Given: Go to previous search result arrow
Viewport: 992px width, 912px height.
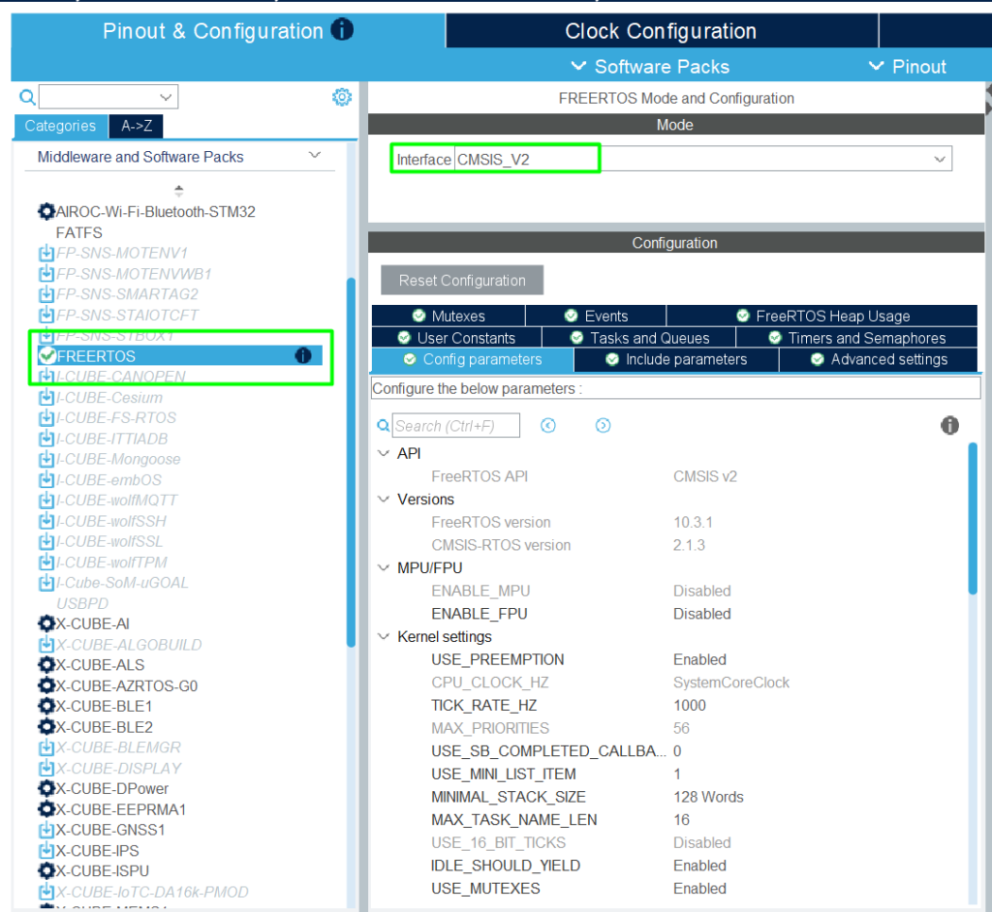Looking at the screenshot, I should pyautogui.click(x=548, y=426).
